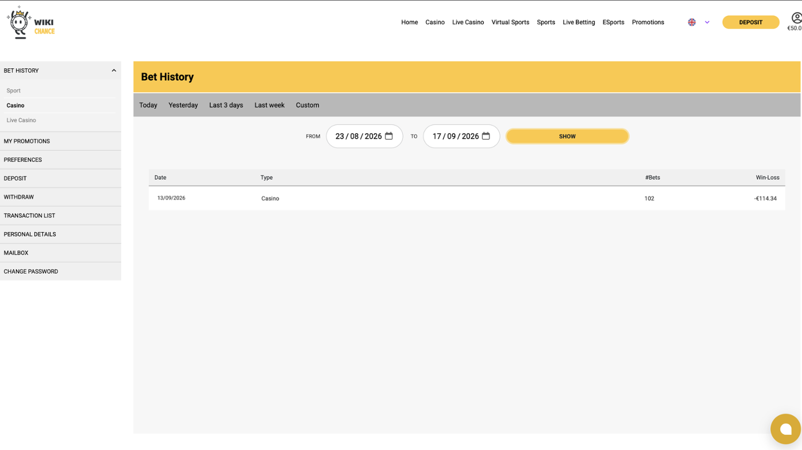Open the FROM date calendar picker icon

[x=389, y=136]
